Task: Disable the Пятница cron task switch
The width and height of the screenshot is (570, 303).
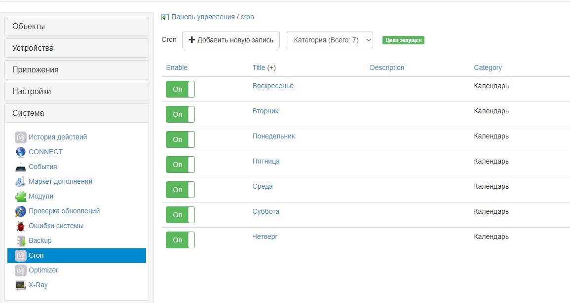Action: [x=180, y=165]
